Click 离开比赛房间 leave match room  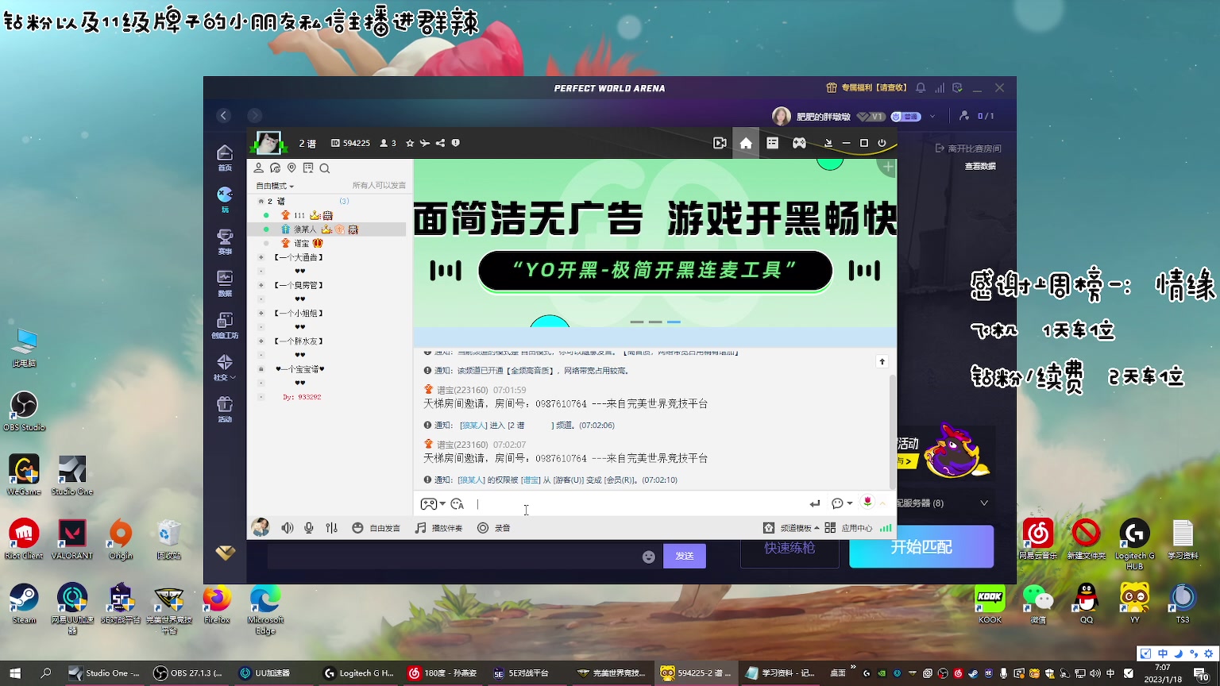[x=969, y=148]
